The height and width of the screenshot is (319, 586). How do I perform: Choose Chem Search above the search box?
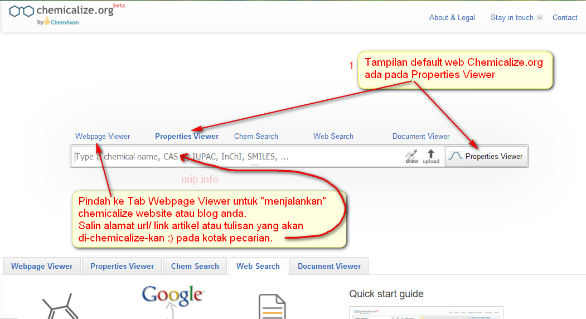tap(256, 137)
